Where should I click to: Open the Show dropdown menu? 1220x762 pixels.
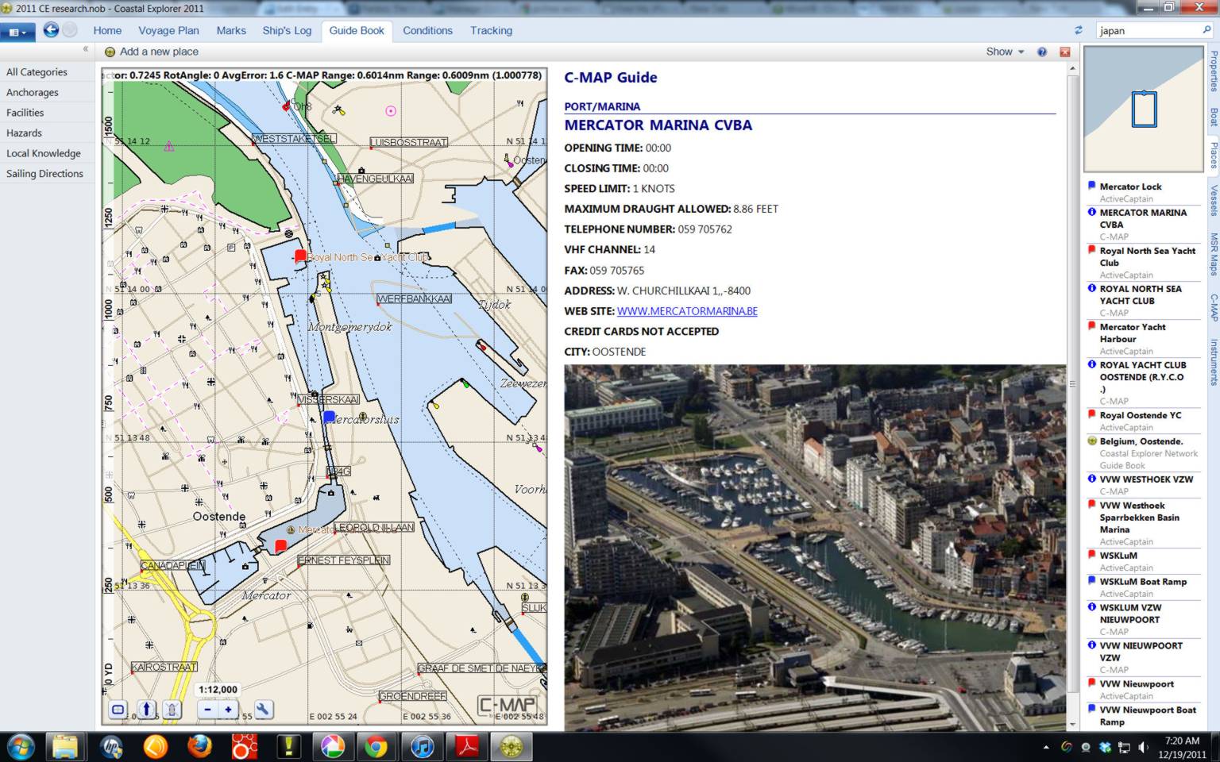(x=1005, y=52)
